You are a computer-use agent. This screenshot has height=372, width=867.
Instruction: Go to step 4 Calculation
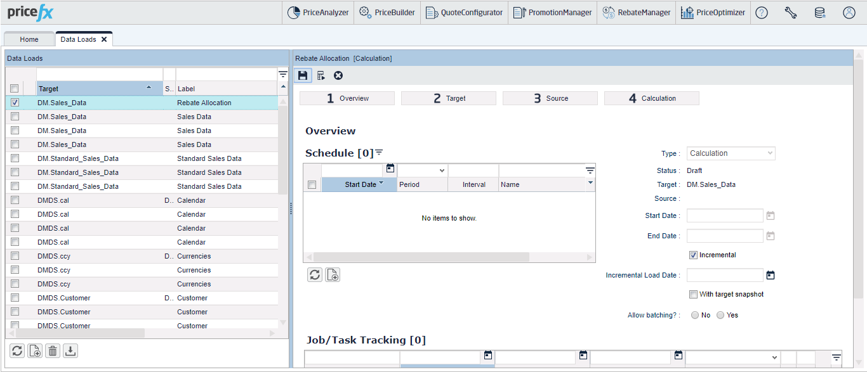coord(651,98)
